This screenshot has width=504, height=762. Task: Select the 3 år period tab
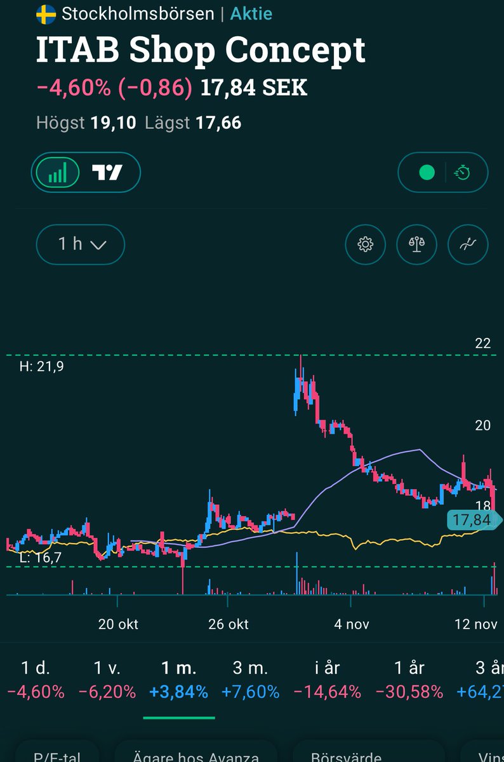click(x=481, y=679)
